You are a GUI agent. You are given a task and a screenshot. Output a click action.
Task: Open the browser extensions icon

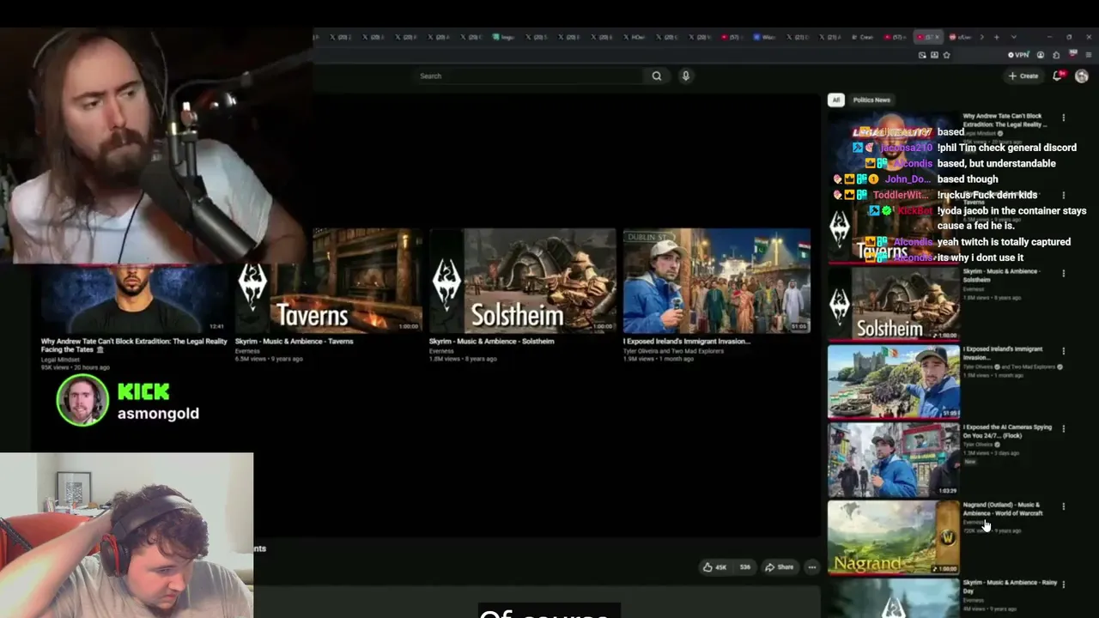pos(1056,55)
